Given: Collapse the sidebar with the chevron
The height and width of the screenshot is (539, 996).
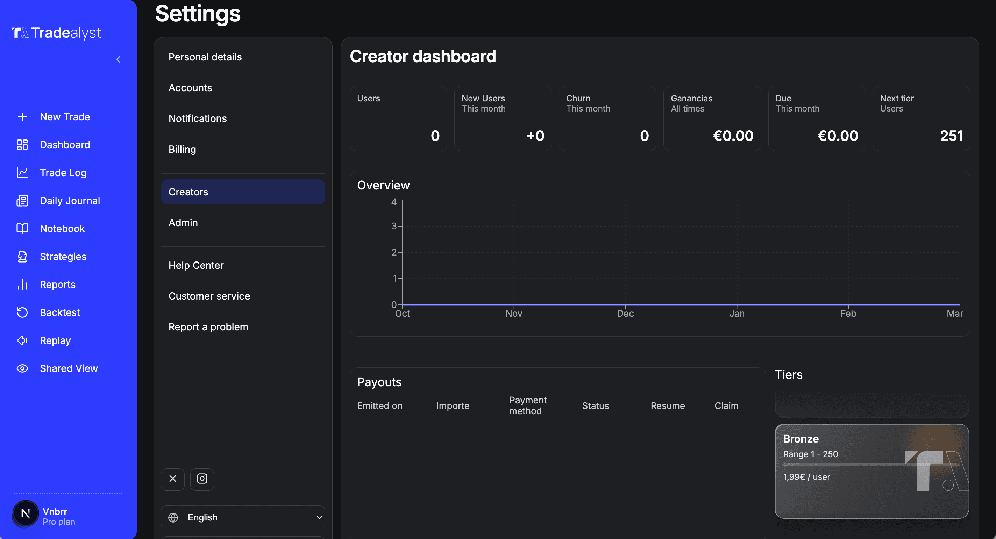Looking at the screenshot, I should (x=118, y=59).
